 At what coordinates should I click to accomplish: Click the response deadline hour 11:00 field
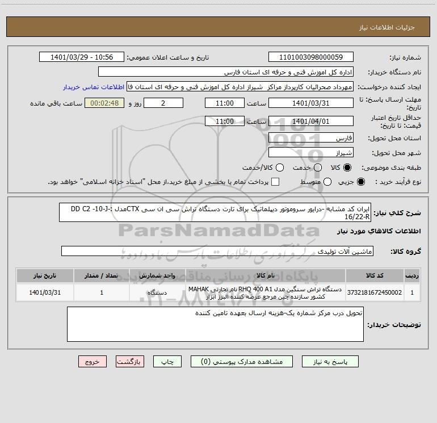point(225,103)
